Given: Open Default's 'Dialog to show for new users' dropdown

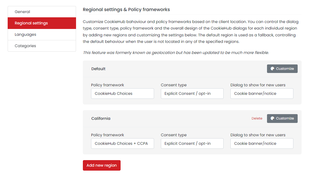Looking at the screenshot, I should coord(261,93).
